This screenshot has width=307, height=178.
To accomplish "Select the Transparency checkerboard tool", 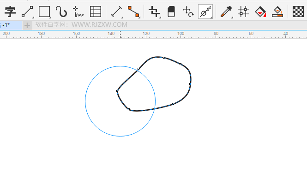I will click(x=298, y=12).
